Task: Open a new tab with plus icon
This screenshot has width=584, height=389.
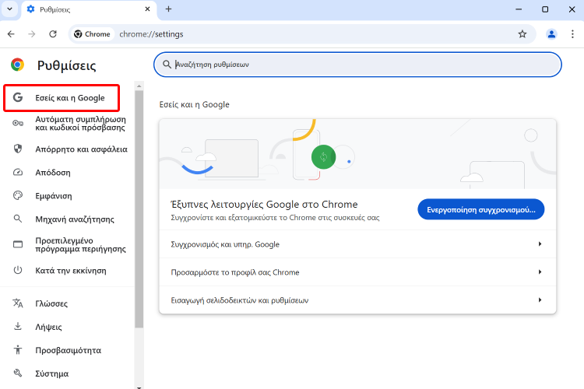Action: tap(168, 9)
